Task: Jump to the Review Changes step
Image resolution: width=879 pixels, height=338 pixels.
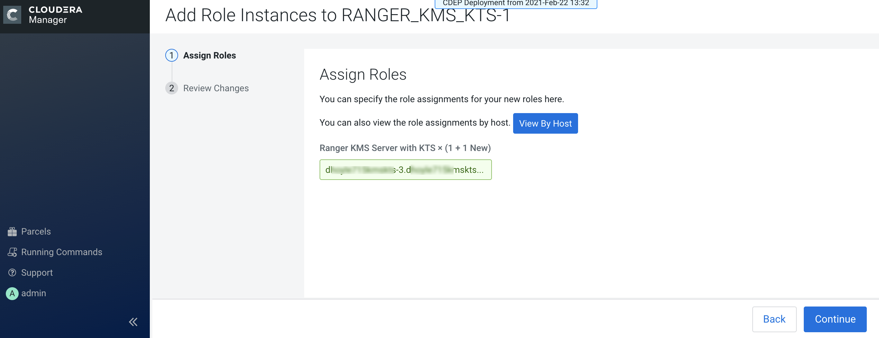Action: [x=216, y=88]
